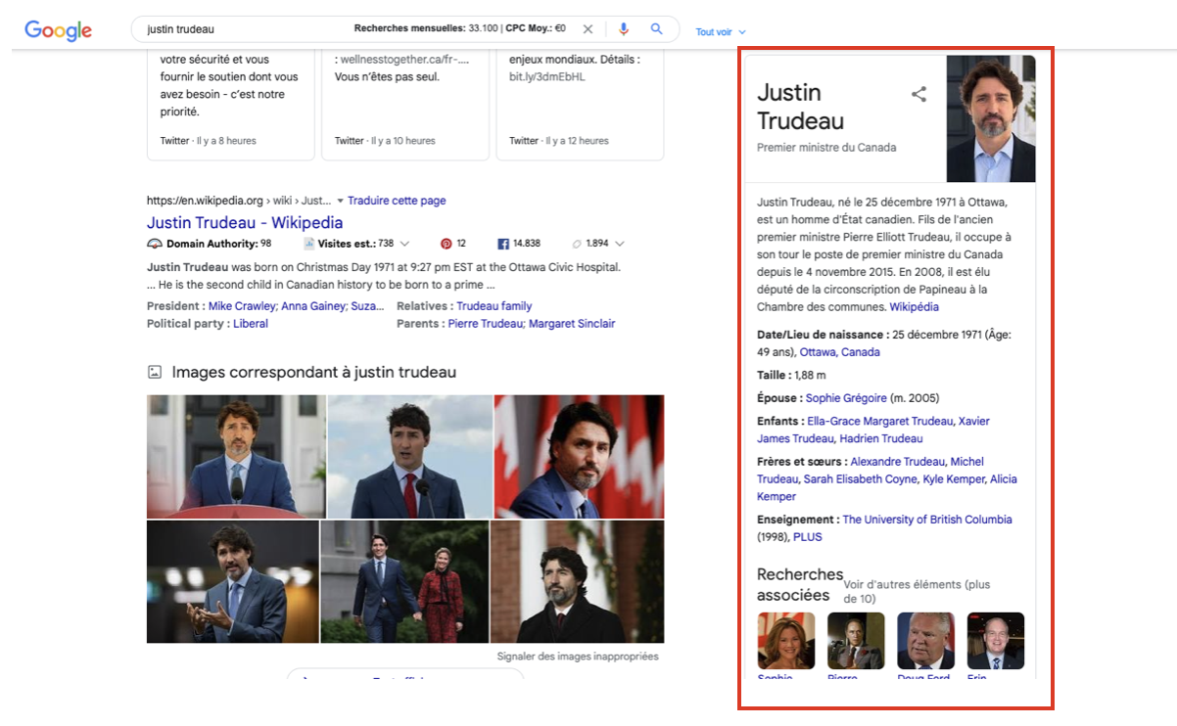1177x726 pixels.
Task: Open image of speaker at red podium
Action: coord(236,456)
